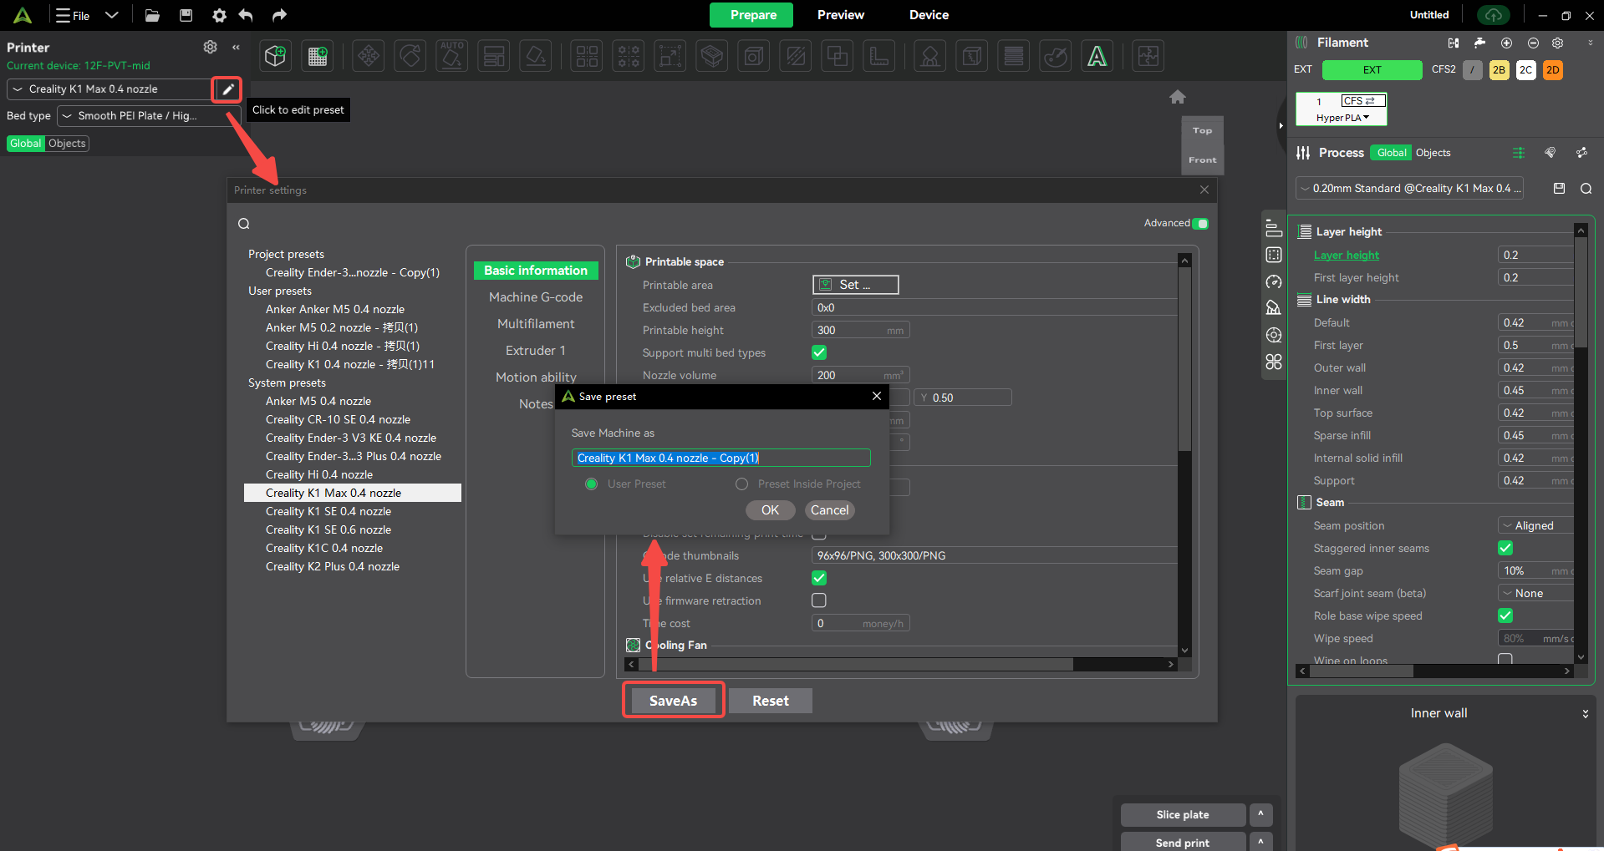Open the Scarf joint seam None dropdown
Image resolution: width=1604 pixels, height=851 pixels.
pos(1535,593)
